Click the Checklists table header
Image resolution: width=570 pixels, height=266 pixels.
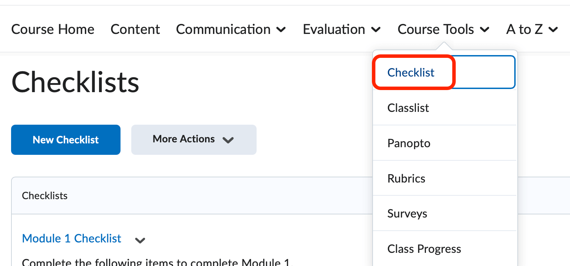pyautogui.click(x=45, y=195)
